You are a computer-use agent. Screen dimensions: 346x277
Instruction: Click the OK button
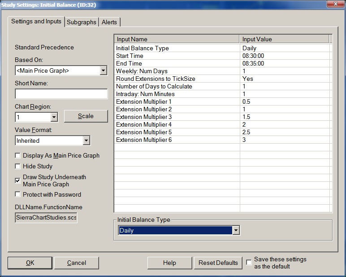[30, 263]
